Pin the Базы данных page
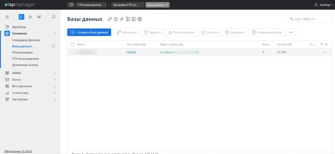The image size is (335, 154). tap(121, 19)
